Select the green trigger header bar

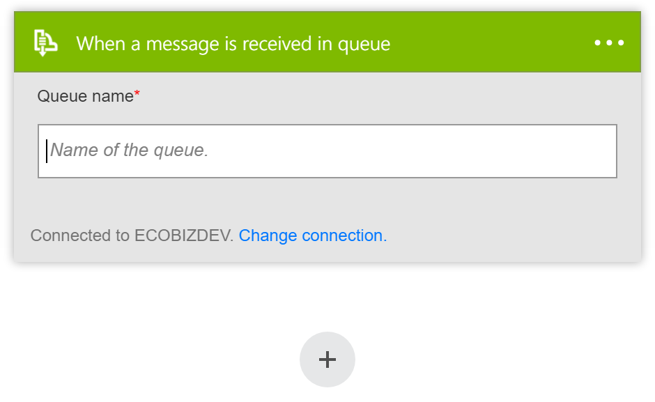pos(327,42)
